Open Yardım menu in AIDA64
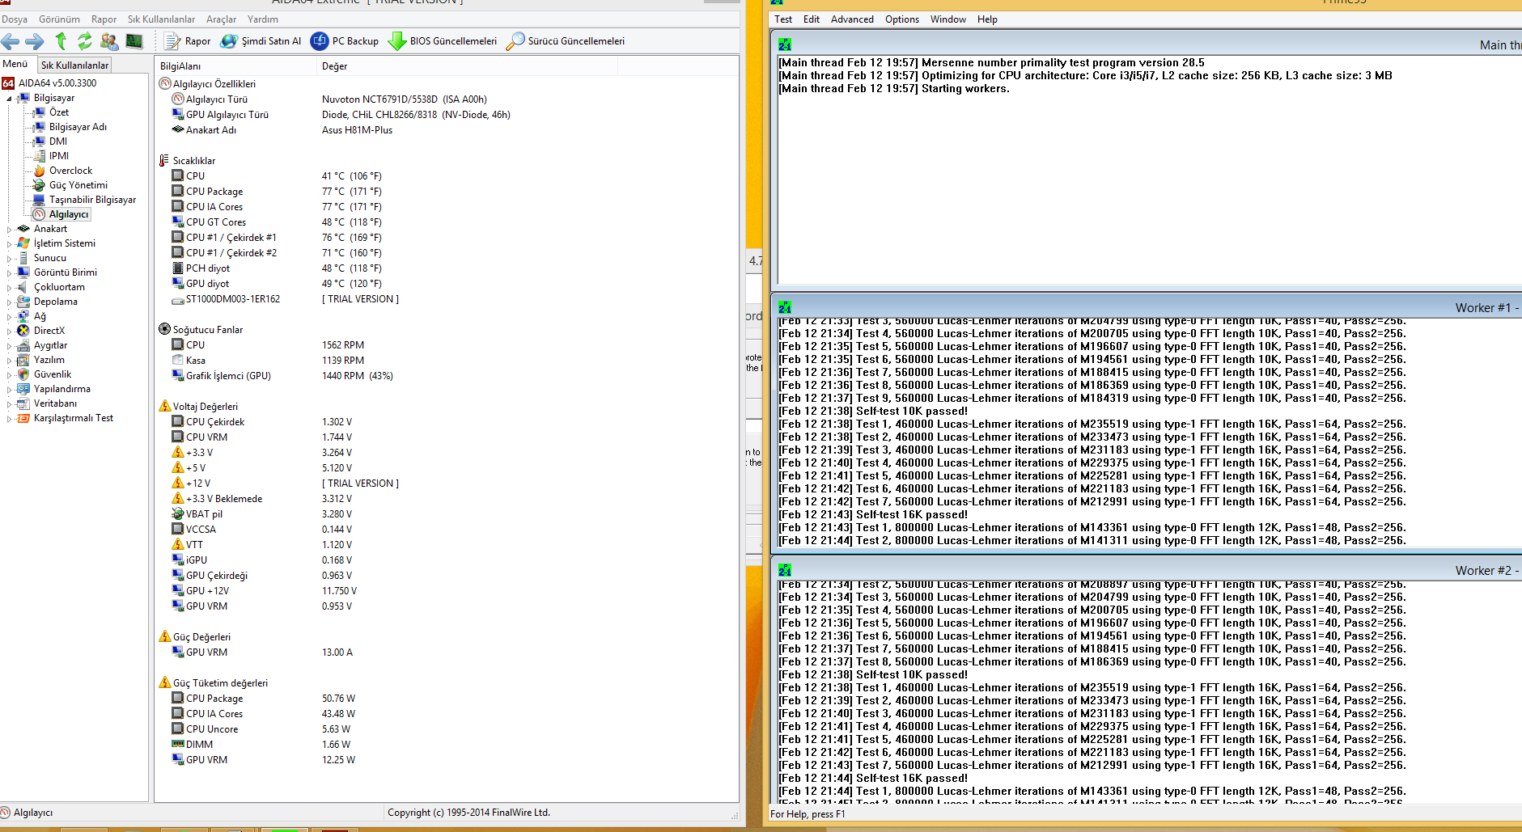1522x832 pixels. point(262,19)
